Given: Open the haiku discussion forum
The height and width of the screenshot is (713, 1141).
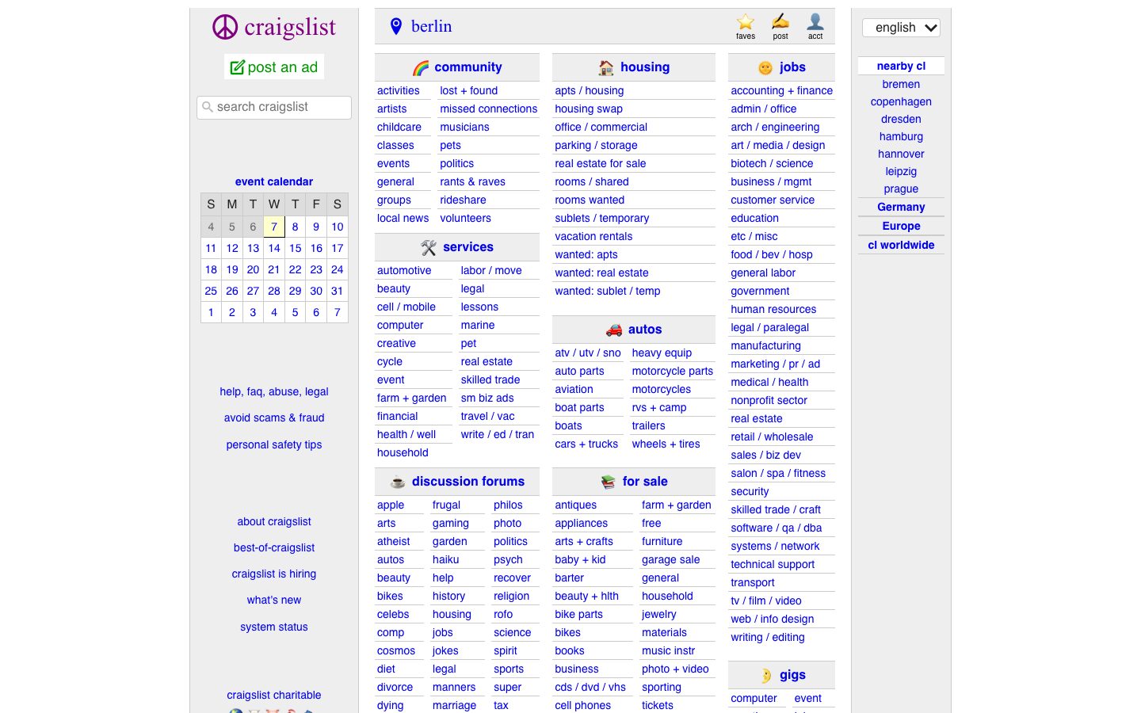Looking at the screenshot, I should [446, 560].
